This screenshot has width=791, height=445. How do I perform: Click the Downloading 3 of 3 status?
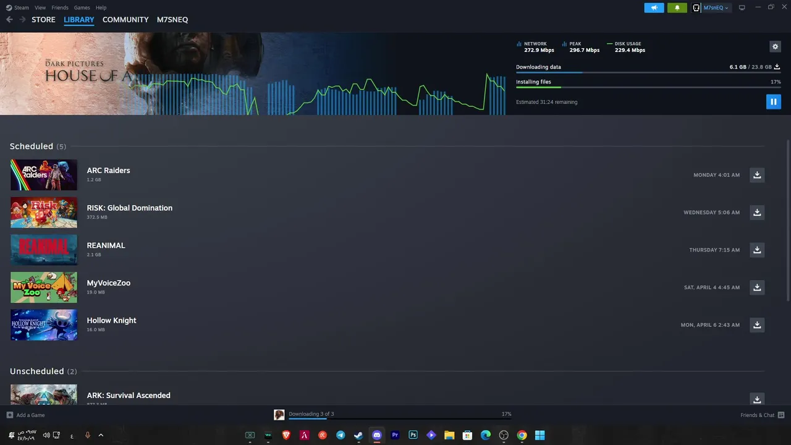(x=311, y=414)
